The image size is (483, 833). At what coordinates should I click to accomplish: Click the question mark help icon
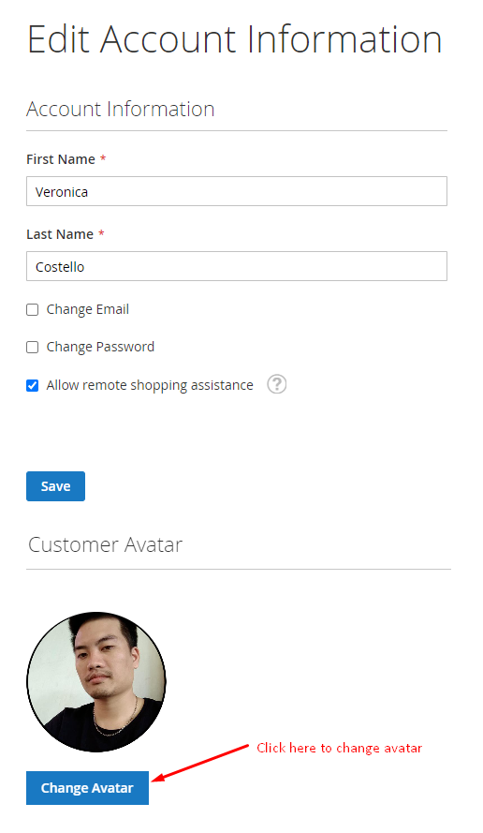coord(276,384)
